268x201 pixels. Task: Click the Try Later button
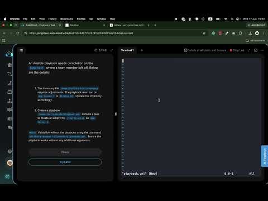pos(65,162)
